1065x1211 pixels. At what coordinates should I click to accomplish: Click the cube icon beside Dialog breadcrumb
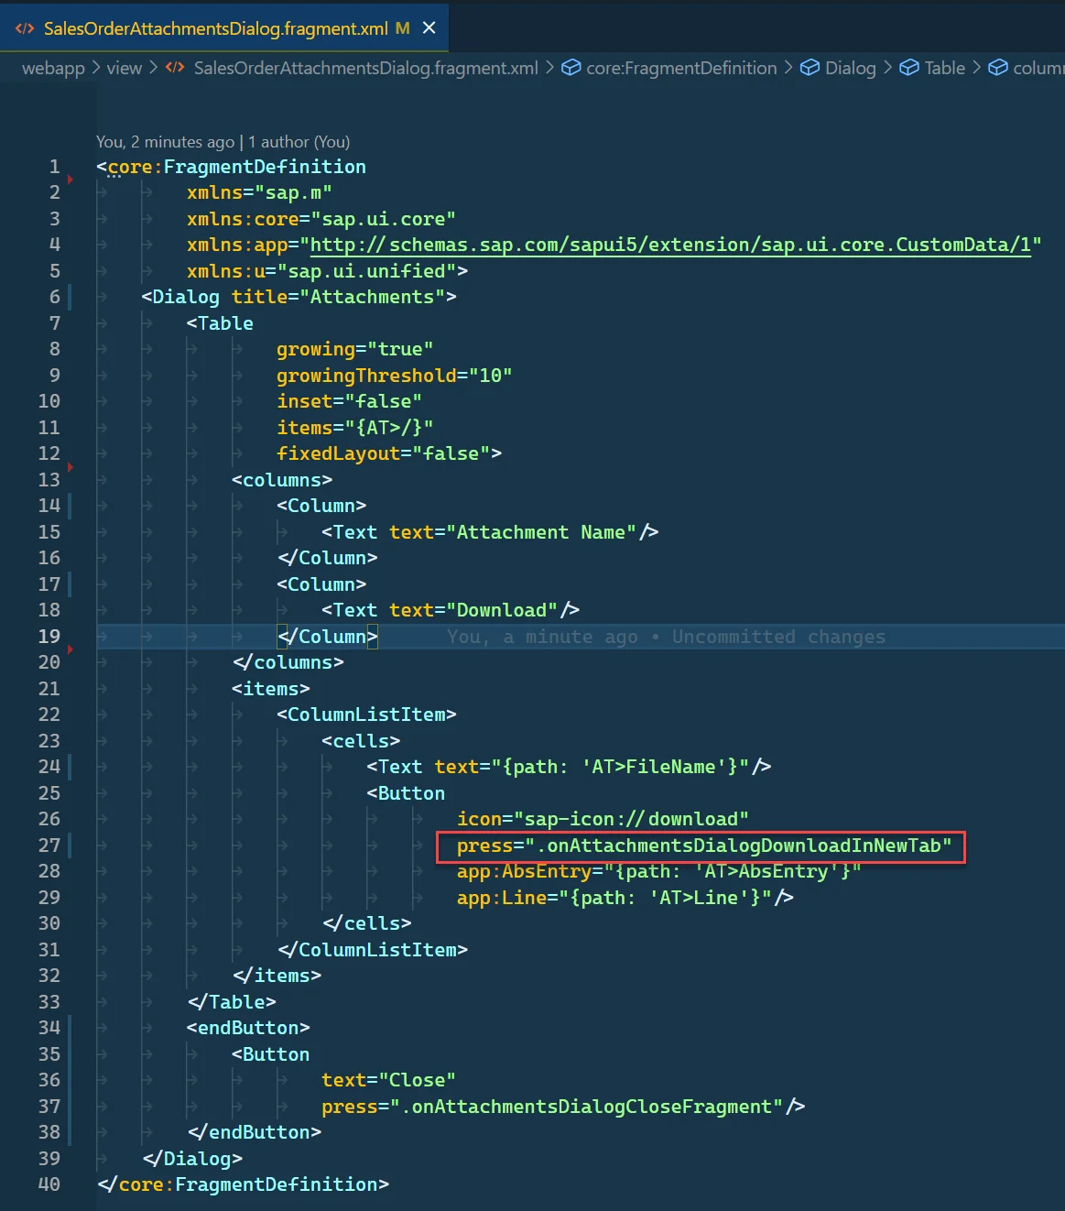point(810,68)
